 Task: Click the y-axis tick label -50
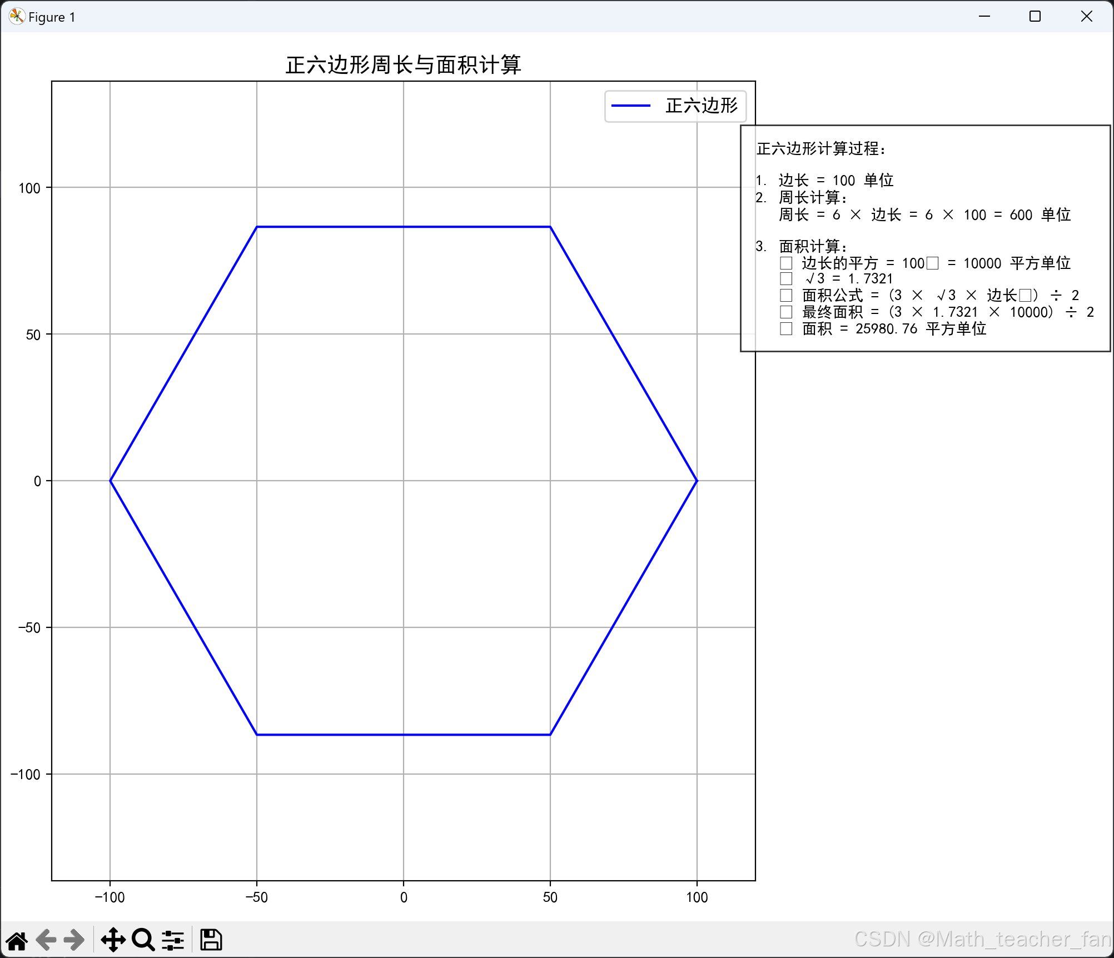click(29, 628)
